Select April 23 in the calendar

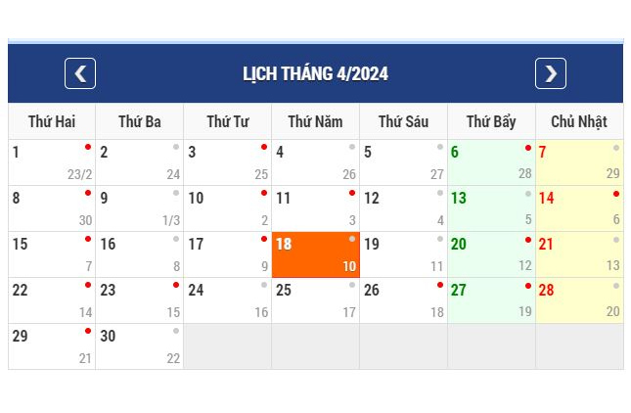click(x=139, y=300)
